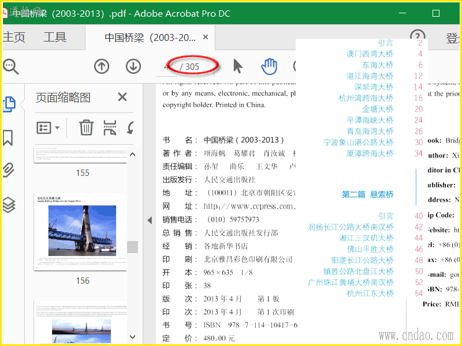Click the 第二篇 悬索桥 section heading
Image resolution: width=462 pixels, height=346 pixels.
pos(368,194)
